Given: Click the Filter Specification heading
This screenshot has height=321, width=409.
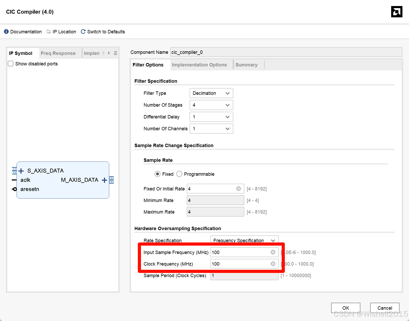Looking at the screenshot, I should coord(156,81).
